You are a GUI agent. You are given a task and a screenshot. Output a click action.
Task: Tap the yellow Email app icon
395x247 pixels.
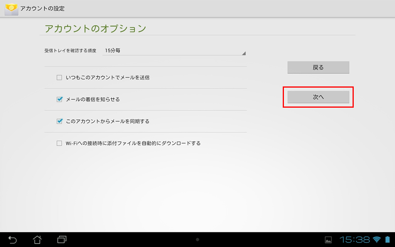[x=11, y=8]
